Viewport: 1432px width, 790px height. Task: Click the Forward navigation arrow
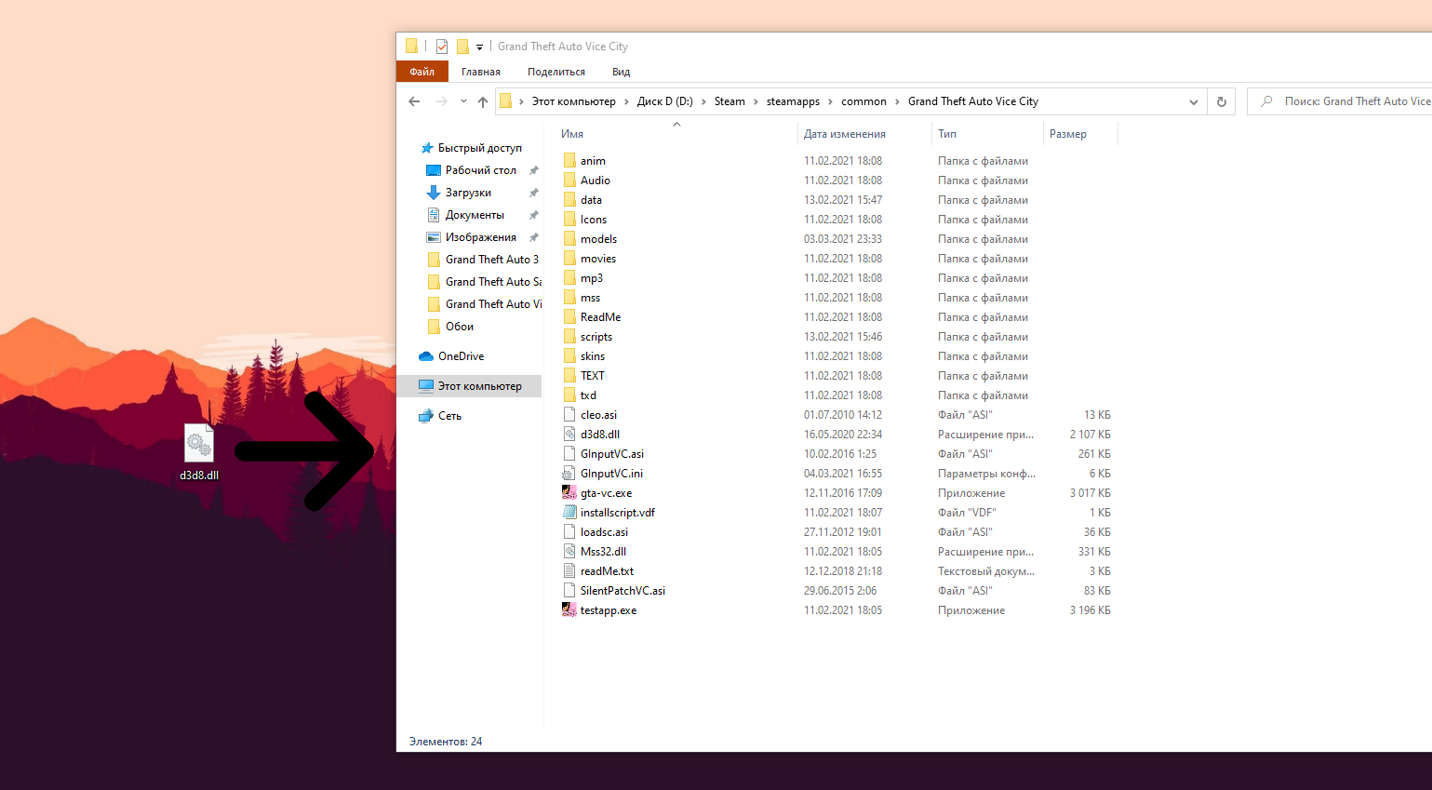442,101
